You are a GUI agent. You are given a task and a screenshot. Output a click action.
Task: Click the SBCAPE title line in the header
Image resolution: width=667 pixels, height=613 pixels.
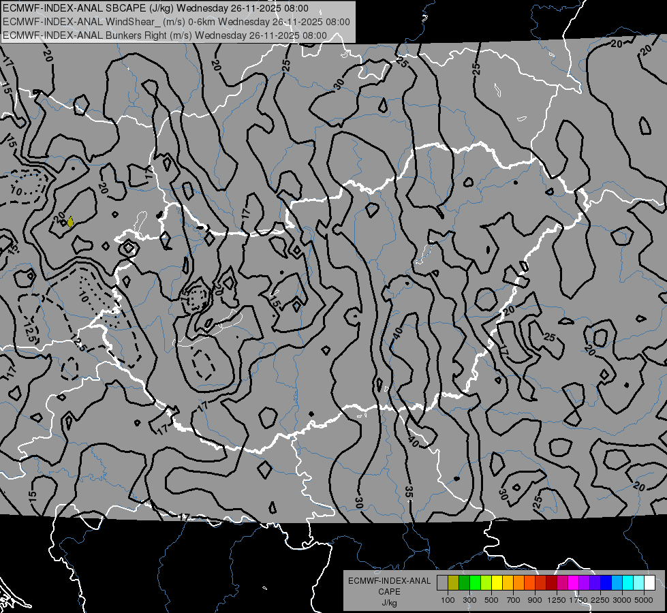click(x=156, y=8)
